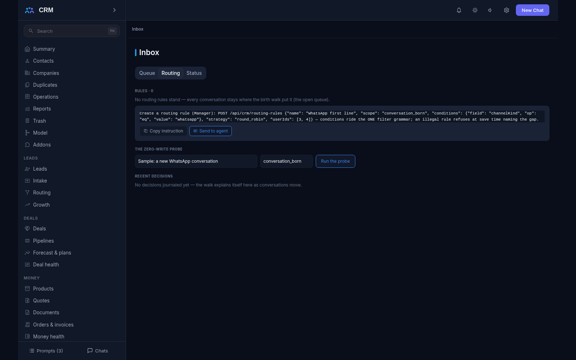The height and width of the screenshot is (360, 576).
Task: Click the sample WhatsApp conversation field
Action: pyautogui.click(x=196, y=161)
